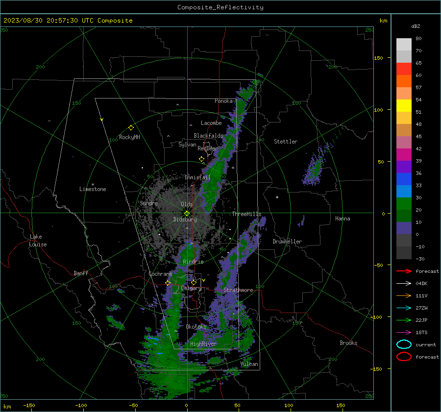Image resolution: width=441 pixels, height=412 pixels.
Task: Click the Vulcan town label
Action: pos(249,364)
